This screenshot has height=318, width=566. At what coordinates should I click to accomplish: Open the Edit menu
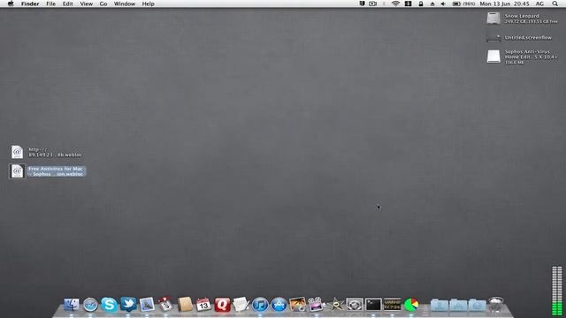tap(67, 4)
